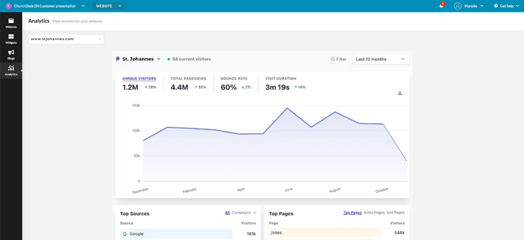Expand the www.stjohannes.com site dropdown
524x240 pixels.
coord(66,39)
